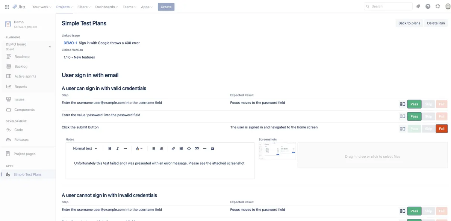Mark password step as Fail
451x221 pixels.
pos(442,116)
